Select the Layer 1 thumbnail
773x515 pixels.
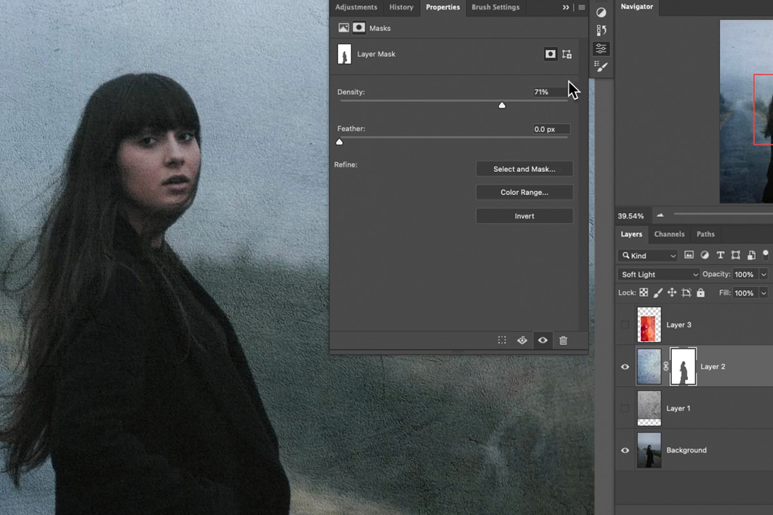click(649, 408)
